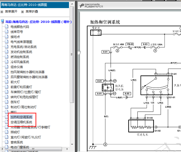The width and height of the screenshot is (181, 152).
Task: Click the document icon next to 前大灯
Action: (x=7, y=82)
